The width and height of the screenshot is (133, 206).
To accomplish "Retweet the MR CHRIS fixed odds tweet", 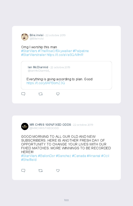I will pos(40,171).
